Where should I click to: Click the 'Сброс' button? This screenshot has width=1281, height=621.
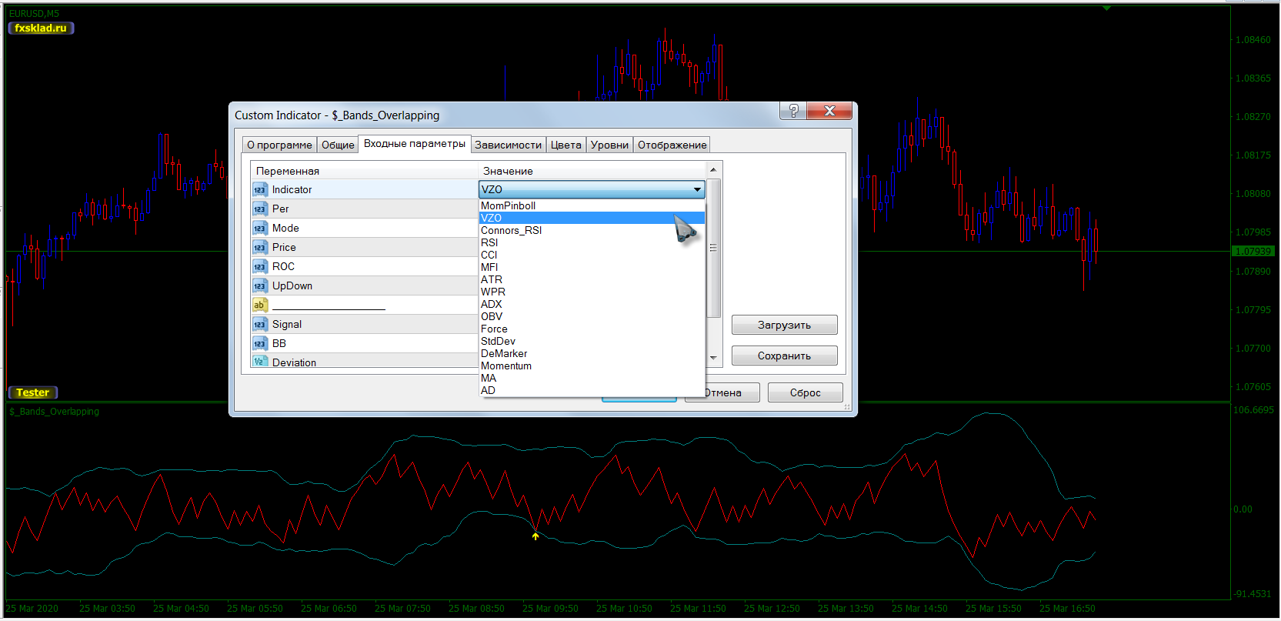806,392
